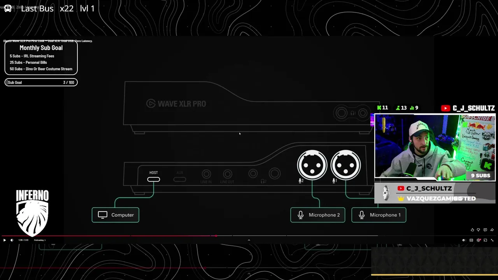Click the Sub Goal 3 / 100 progress bar
Screen dimensions: 498x280
(x=41, y=82)
